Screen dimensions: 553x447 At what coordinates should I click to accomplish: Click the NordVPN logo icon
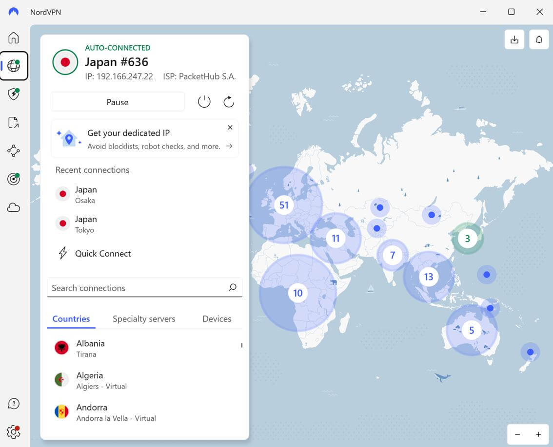coord(13,12)
